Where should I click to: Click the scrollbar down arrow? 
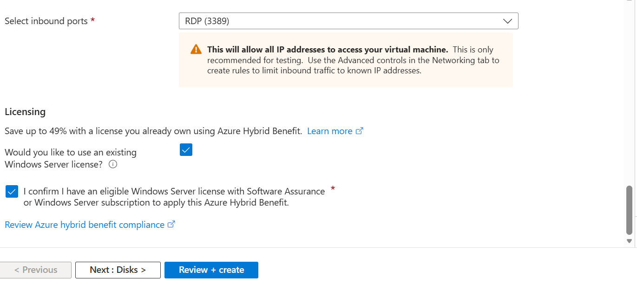[630, 241]
